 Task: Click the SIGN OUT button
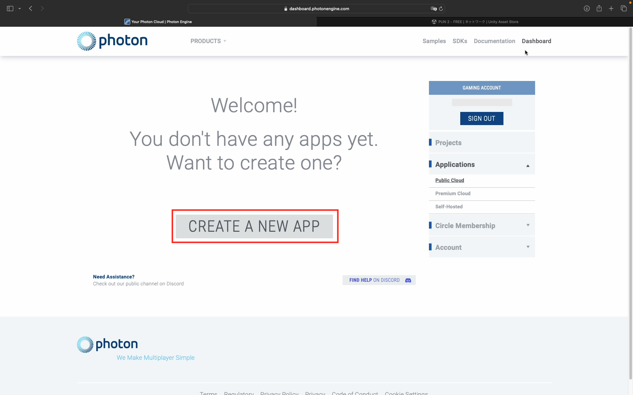coord(482,118)
